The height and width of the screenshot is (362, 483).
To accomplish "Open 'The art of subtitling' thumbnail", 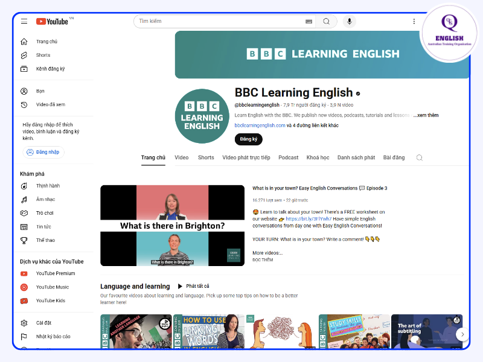I will 427,331.
